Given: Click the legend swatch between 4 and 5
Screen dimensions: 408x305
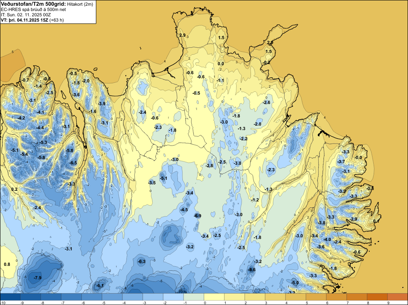Looking at the screenshot, I should (x=295, y=297).
